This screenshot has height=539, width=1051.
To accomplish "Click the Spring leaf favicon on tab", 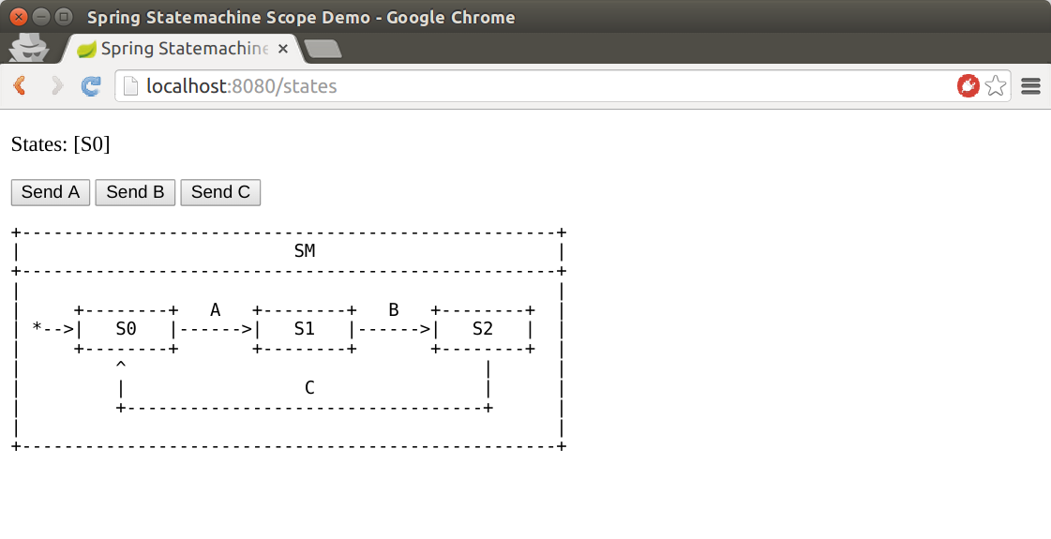I will [86, 49].
